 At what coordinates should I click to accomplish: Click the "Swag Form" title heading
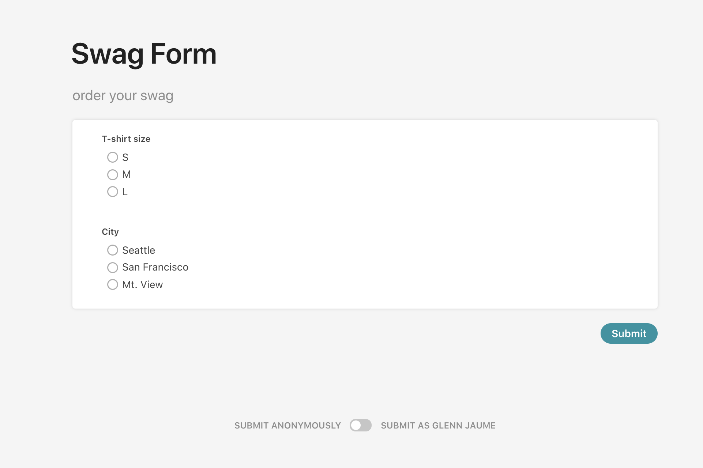[144, 54]
